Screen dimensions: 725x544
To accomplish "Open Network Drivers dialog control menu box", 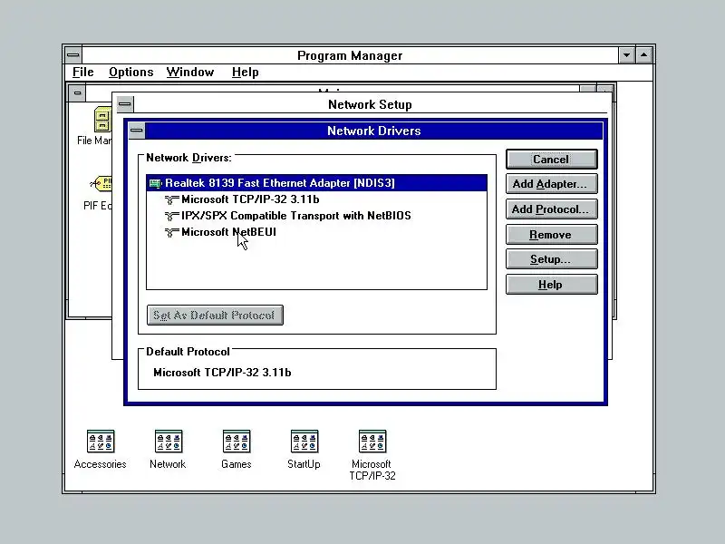I will click(x=137, y=131).
